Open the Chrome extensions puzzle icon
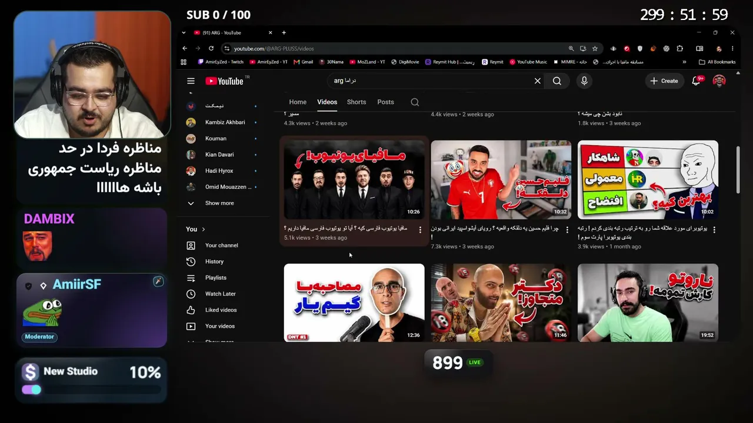 coord(679,49)
